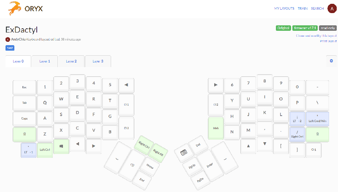Open MY LAYOUTS in the header
The height and width of the screenshot is (192, 338).
(284, 8)
